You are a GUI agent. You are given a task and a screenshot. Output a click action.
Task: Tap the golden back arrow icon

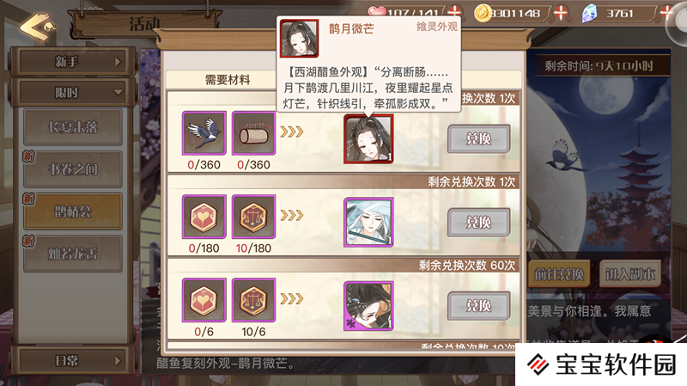coord(38,27)
